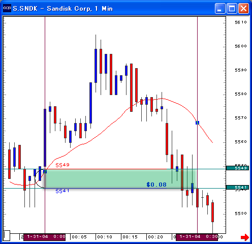The image size is (252, 244).
Task: Click the '5580' price scale label
Action: pos(241,94)
